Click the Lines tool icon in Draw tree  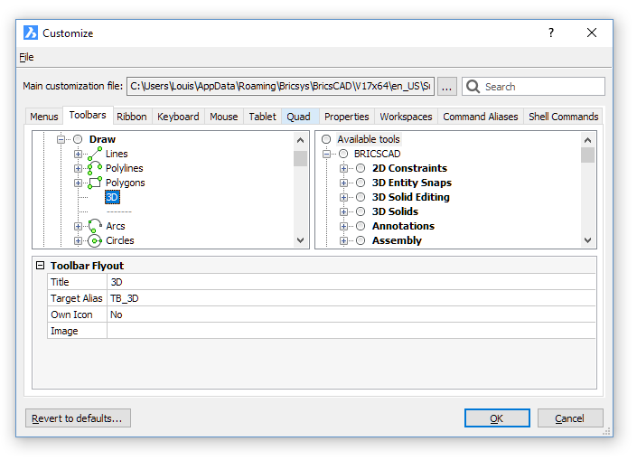pyautogui.click(x=95, y=154)
